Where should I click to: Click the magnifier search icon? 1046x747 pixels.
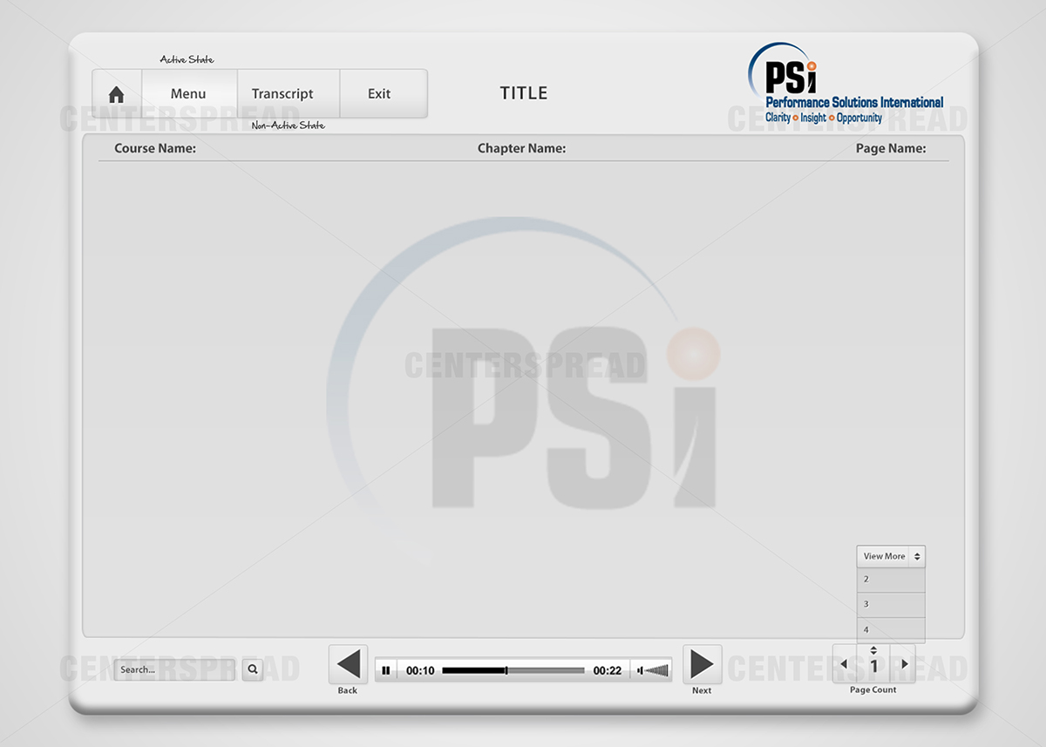point(253,669)
